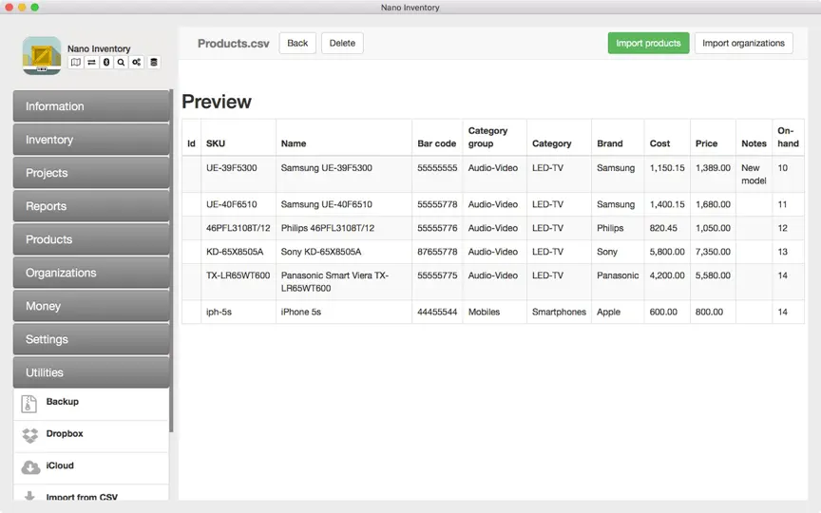Click the Delete button for Products.csv
This screenshot has width=821, height=513.
click(x=342, y=43)
